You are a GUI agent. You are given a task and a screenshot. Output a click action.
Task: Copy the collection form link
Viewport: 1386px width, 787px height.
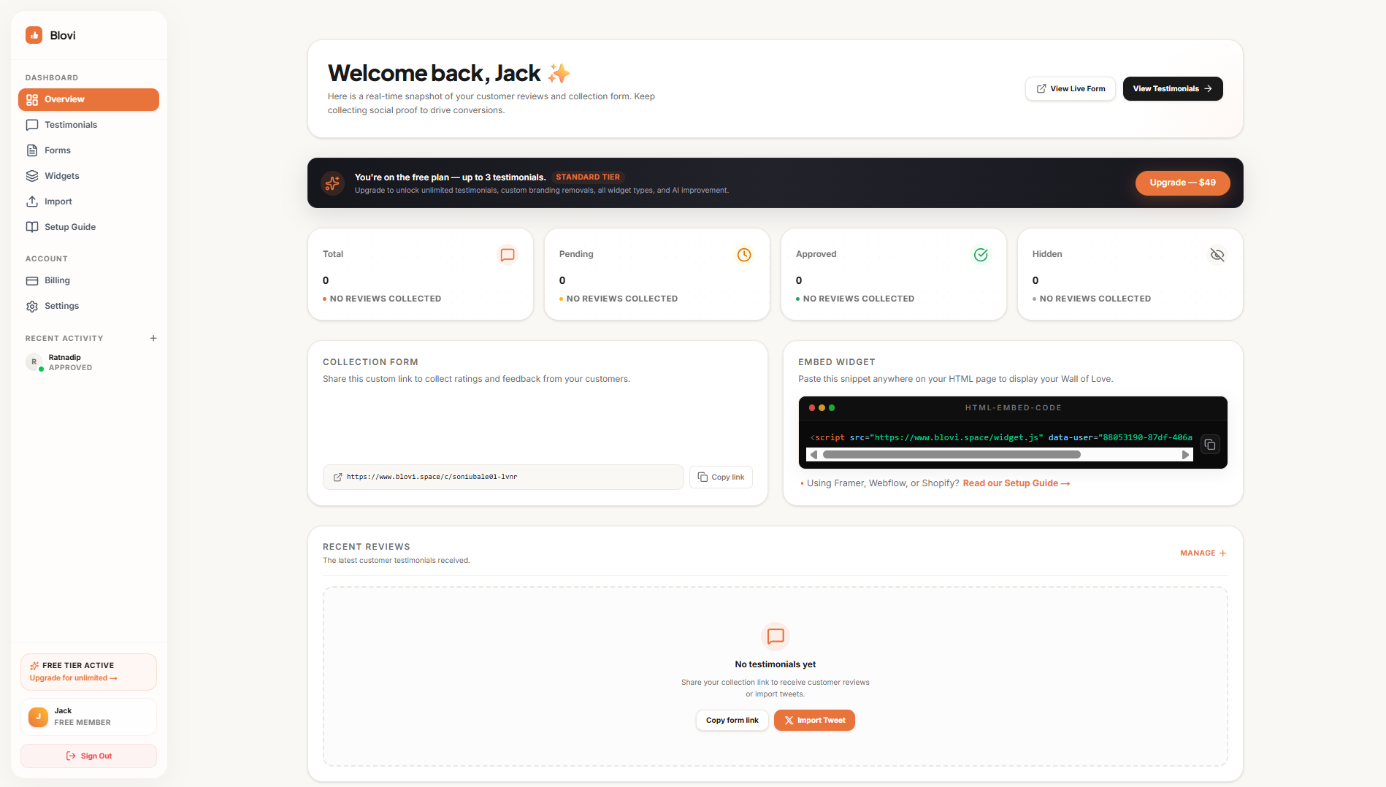pos(721,477)
